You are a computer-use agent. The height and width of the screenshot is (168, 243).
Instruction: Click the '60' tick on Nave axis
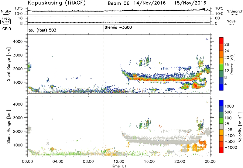217,18
